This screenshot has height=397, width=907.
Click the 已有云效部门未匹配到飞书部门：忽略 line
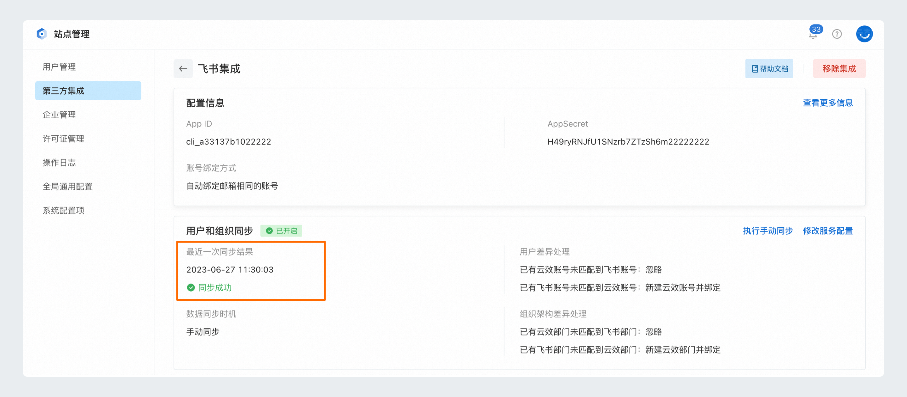[x=591, y=332]
